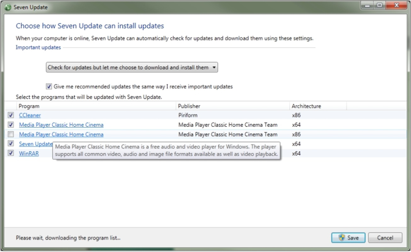Open the WinRAR program link
The image size is (411, 252).
tap(29, 154)
